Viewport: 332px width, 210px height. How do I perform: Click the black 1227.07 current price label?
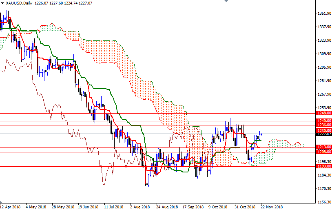tap(324, 134)
